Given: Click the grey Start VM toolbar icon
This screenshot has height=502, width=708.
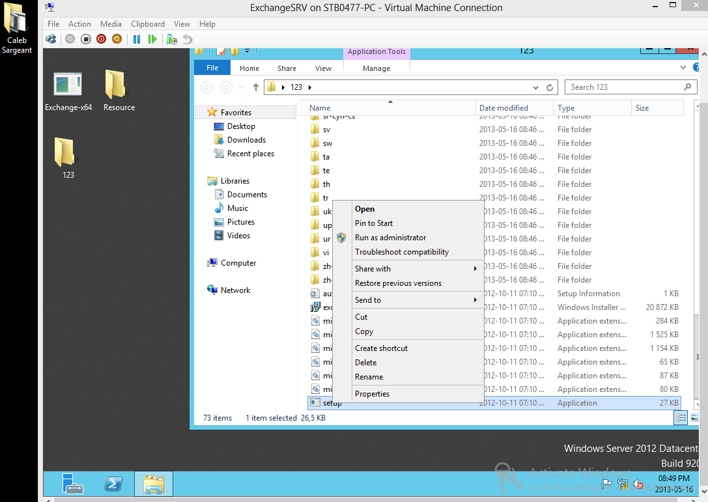Looking at the screenshot, I should (x=70, y=39).
